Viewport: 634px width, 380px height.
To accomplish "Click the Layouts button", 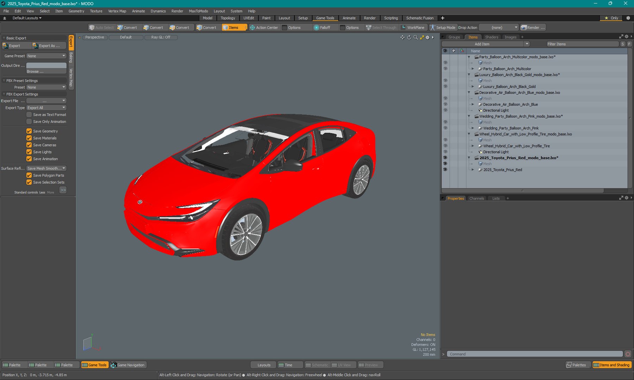I will (264, 365).
